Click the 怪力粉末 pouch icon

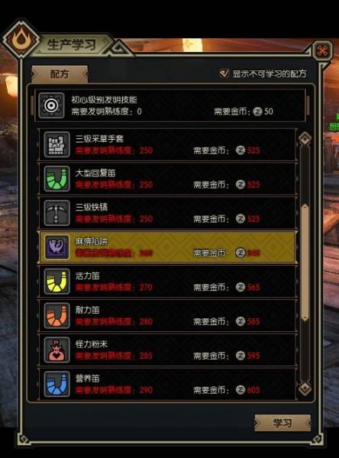[56, 350]
